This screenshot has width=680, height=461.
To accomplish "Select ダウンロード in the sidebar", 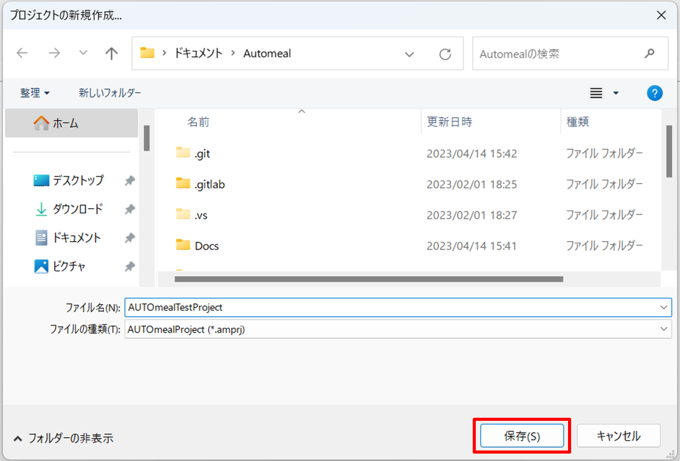I will point(77,209).
